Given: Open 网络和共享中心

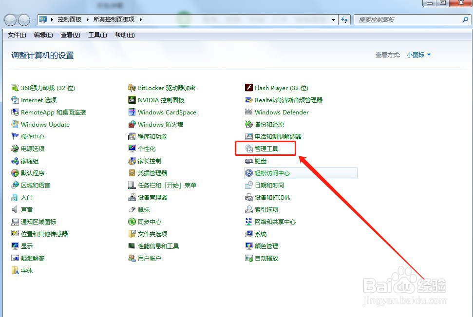Looking at the screenshot, I should (274, 222).
